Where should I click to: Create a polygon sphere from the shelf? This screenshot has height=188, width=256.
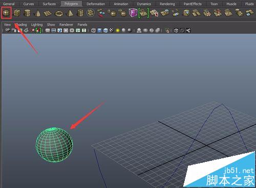[6, 13]
